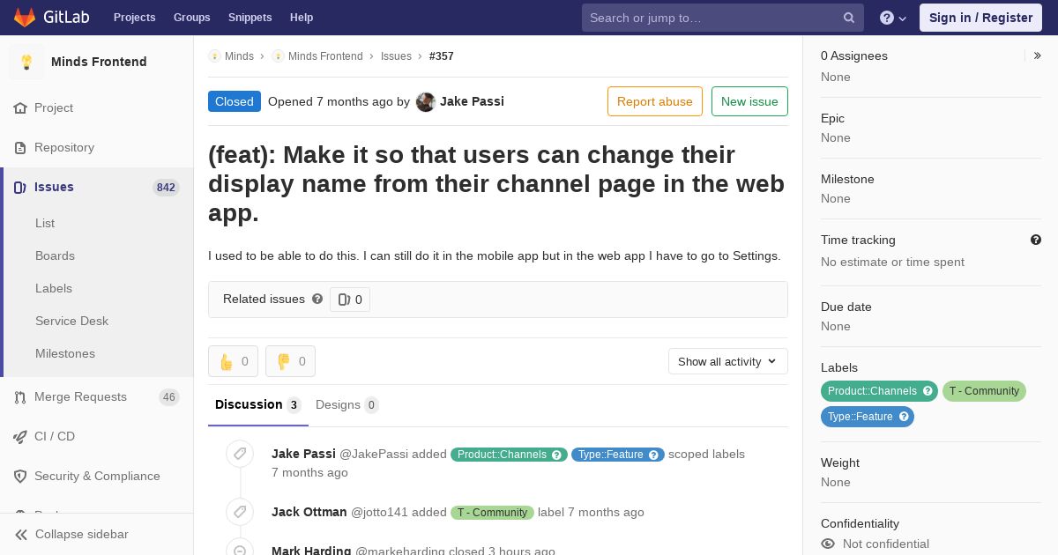Open the Service Desk sidebar item
The image size is (1058, 555).
(x=71, y=321)
